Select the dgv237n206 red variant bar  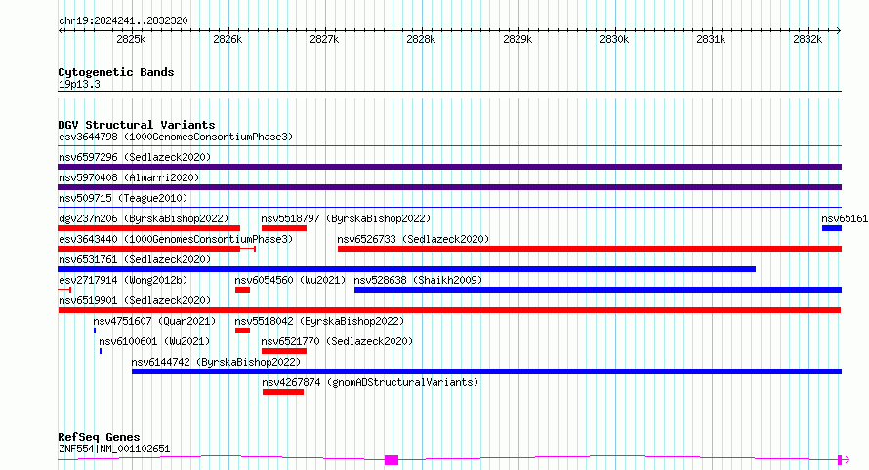click(148, 228)
